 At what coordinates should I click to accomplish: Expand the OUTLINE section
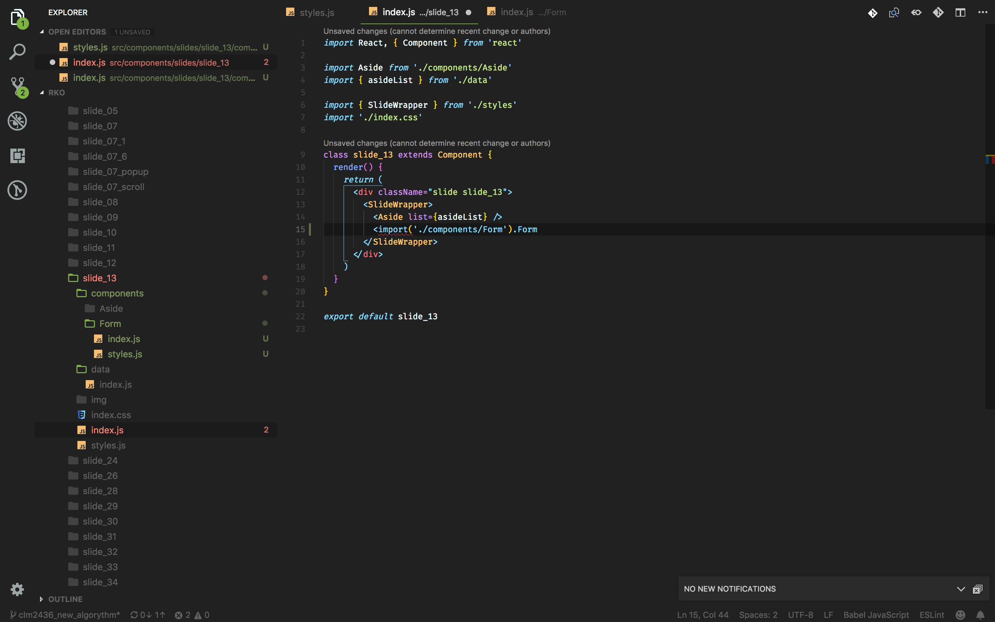pyautogui.click(x=65, y=599)
